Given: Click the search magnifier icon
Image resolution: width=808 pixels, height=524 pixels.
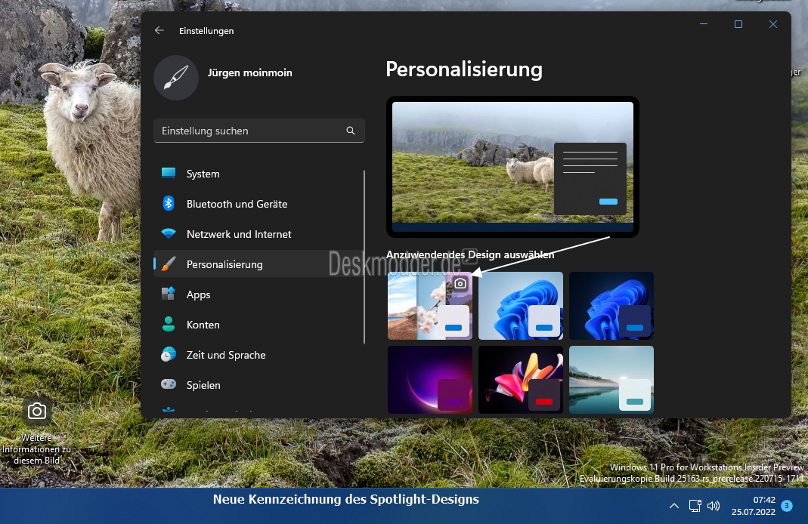Looking at the screenshot, I should [351, 131].
